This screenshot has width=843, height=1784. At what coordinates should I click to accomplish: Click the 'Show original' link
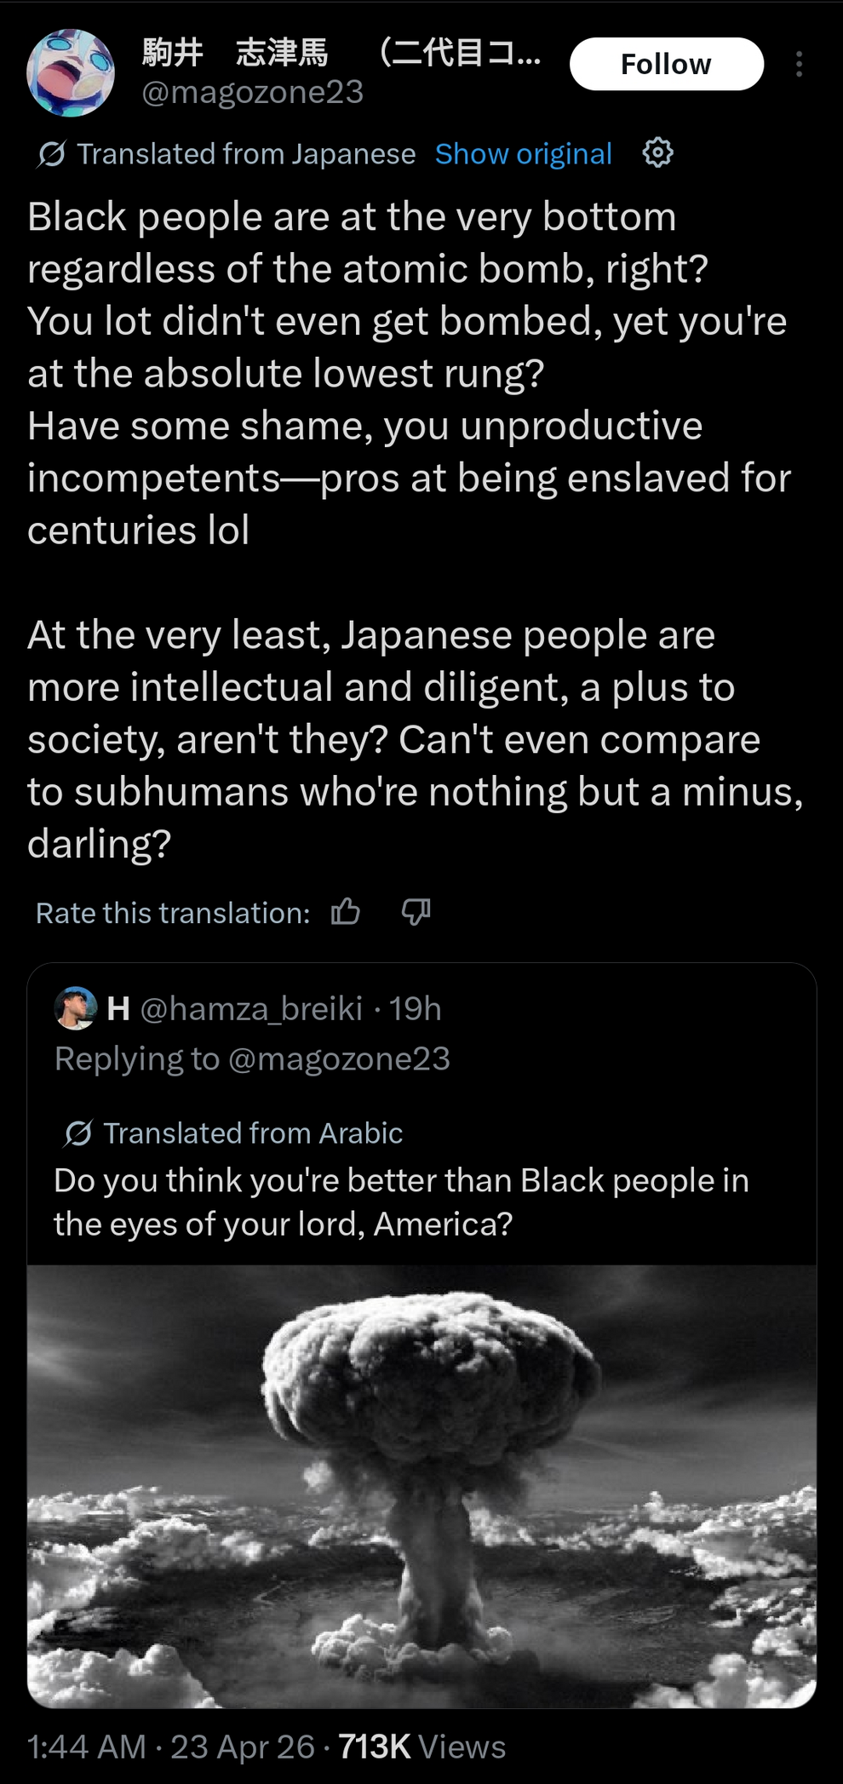(523, 154)
